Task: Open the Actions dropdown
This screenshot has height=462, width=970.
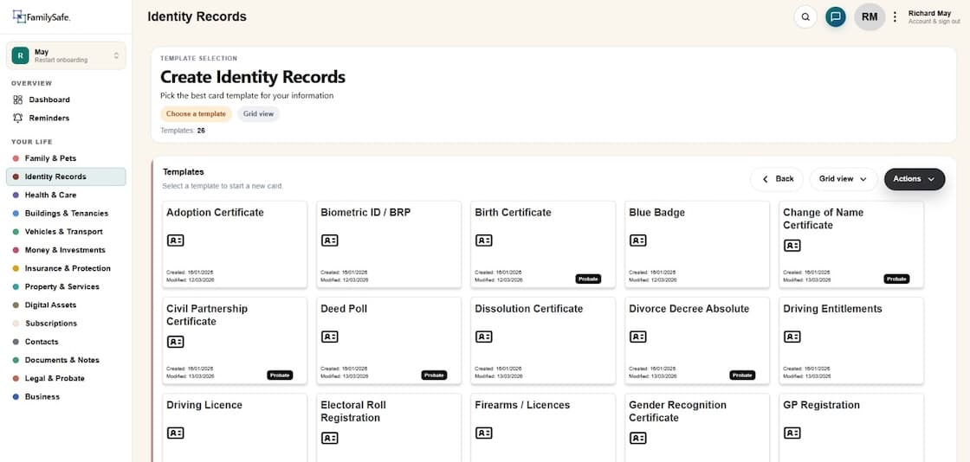Action: [915, 179]
